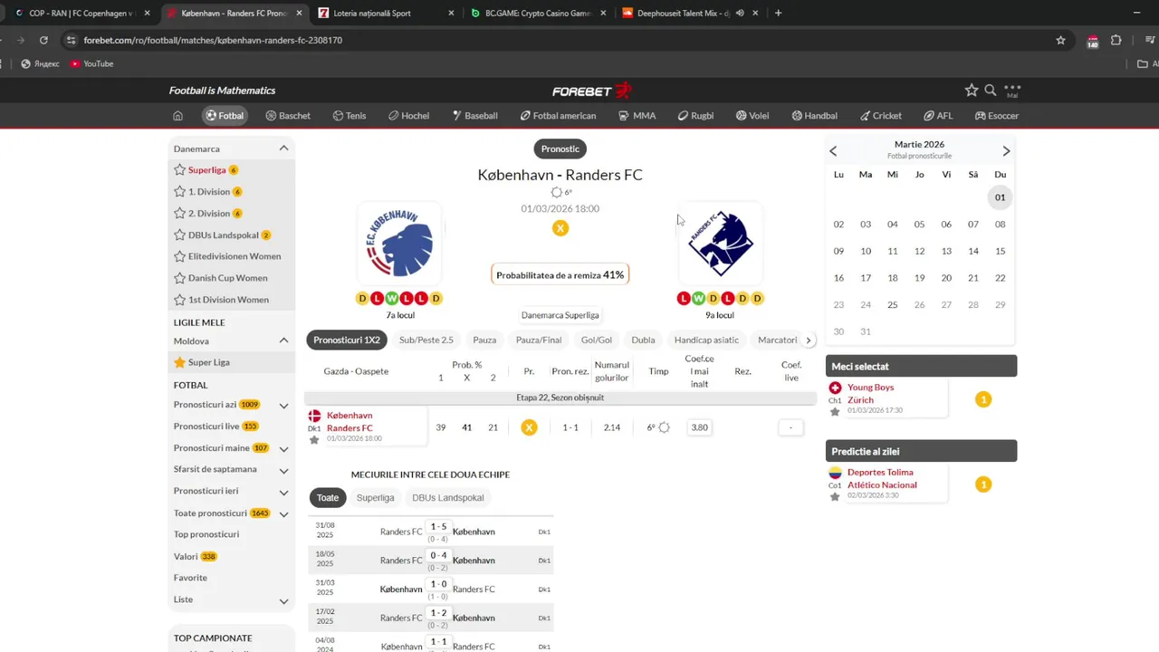Open the Tenis sport section

point(350,116)
